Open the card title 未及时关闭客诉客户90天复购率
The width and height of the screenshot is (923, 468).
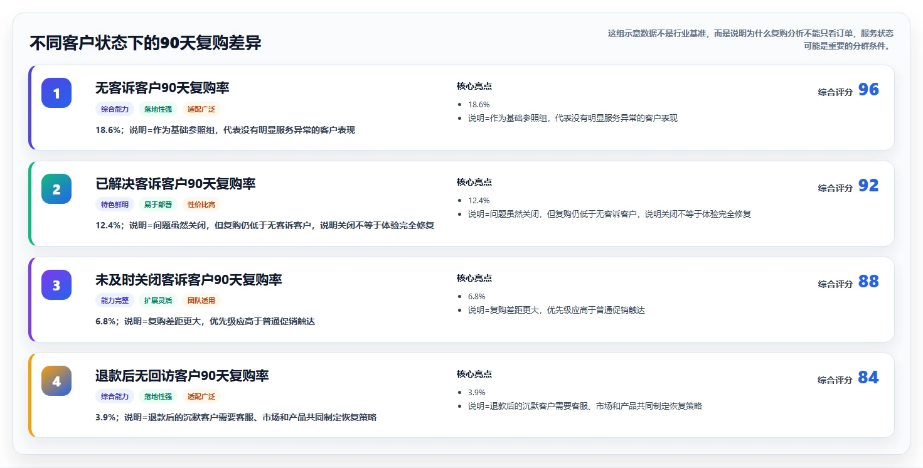click(189, 280)
